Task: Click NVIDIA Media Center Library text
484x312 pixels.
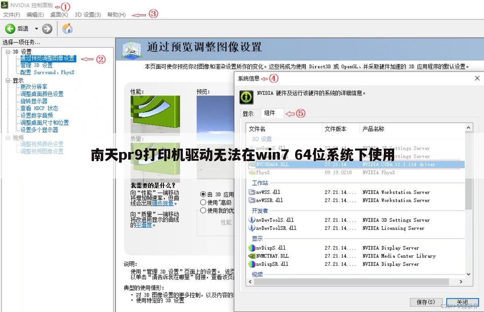Action: (399, 256)
